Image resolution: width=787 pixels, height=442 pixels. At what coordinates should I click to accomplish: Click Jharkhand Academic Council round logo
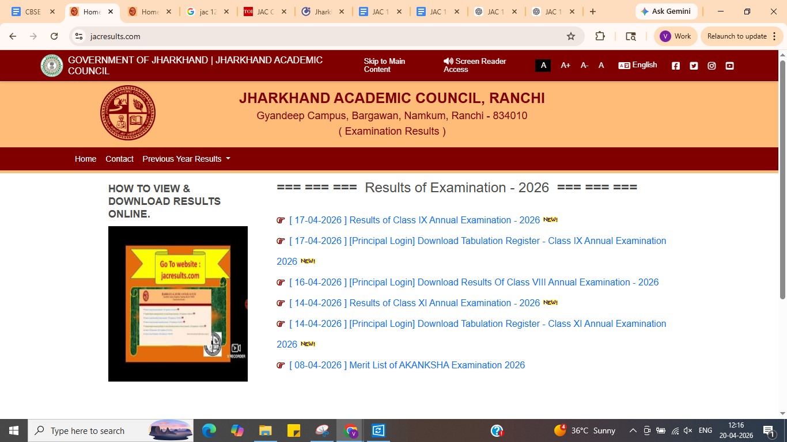pos(128,113)
